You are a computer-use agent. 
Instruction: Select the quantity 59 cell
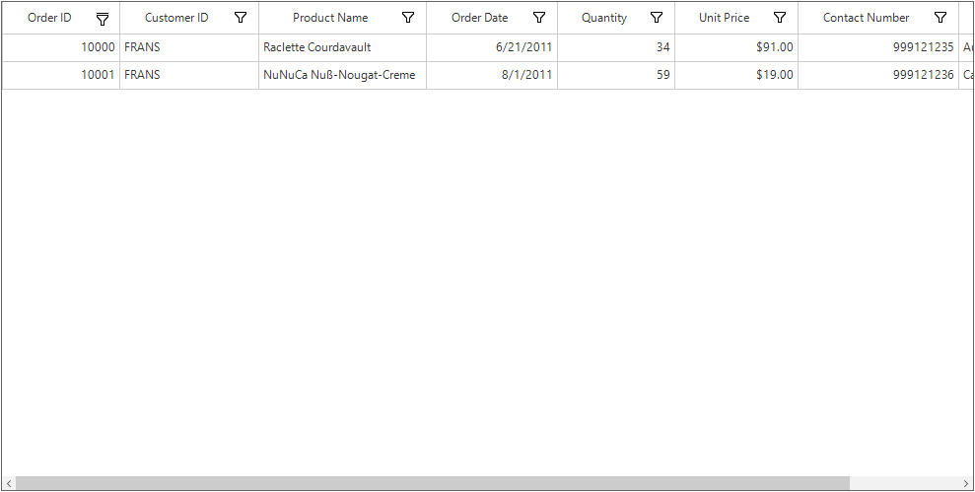coord(616,75)
